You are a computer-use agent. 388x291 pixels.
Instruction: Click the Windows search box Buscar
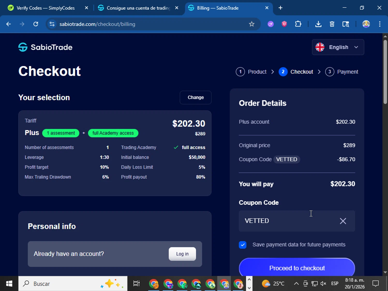coord(73,284)
